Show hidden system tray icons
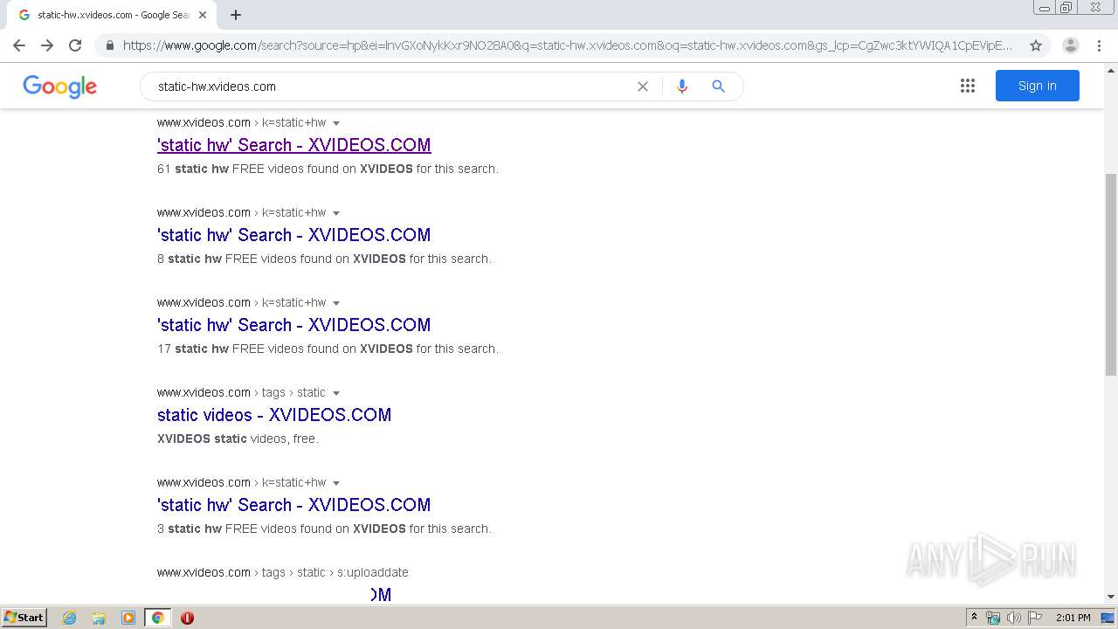This screenshot has width=1118, height=629. [975, 618]
